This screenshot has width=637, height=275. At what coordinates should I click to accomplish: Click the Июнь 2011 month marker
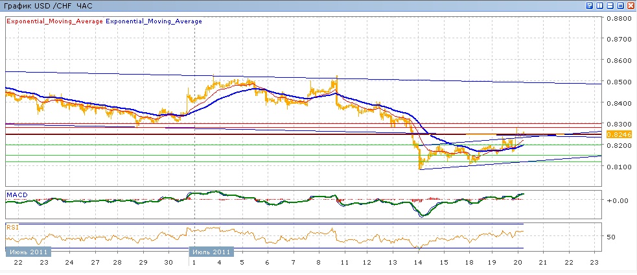point(27,252)
